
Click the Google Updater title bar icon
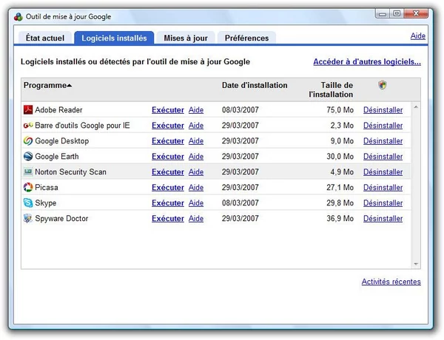[18, 17]
